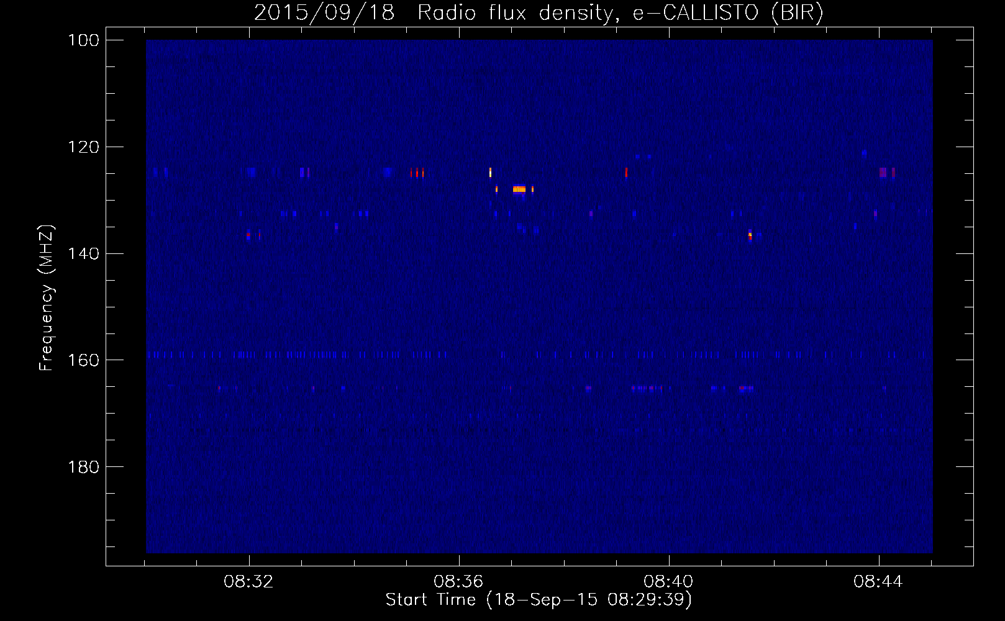The width and height of the screenshot is (1005, 621).
Task: Click the 08:36 time tick label
Action: [x=459, y=582]
